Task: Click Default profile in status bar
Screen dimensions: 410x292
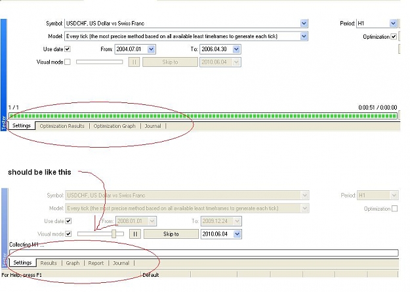Action: pos(151,275)
